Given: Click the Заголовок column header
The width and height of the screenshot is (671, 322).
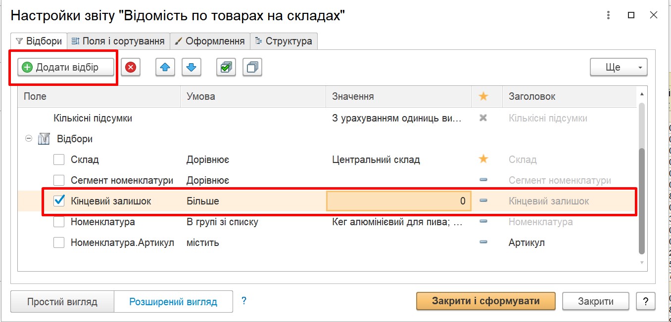Looking at the screenshot, I should tap(570, 96).
